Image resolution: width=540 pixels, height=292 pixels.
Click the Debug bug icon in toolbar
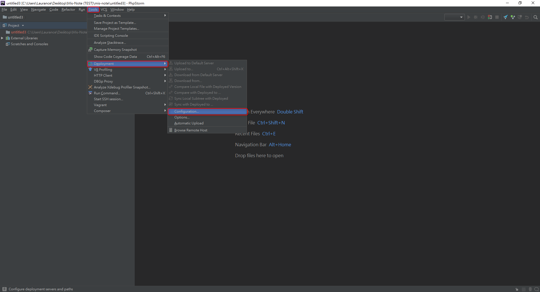tap(476, 17)
